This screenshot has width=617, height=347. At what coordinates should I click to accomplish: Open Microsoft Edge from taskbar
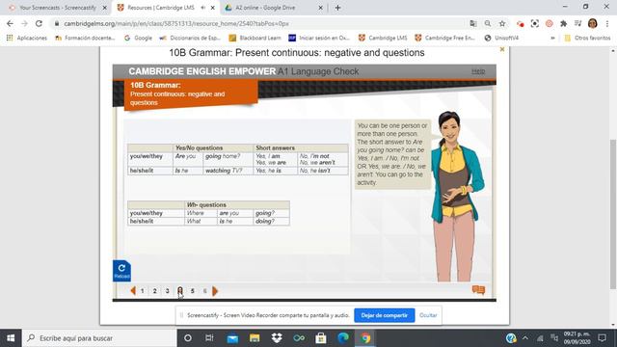pos(343,338)
